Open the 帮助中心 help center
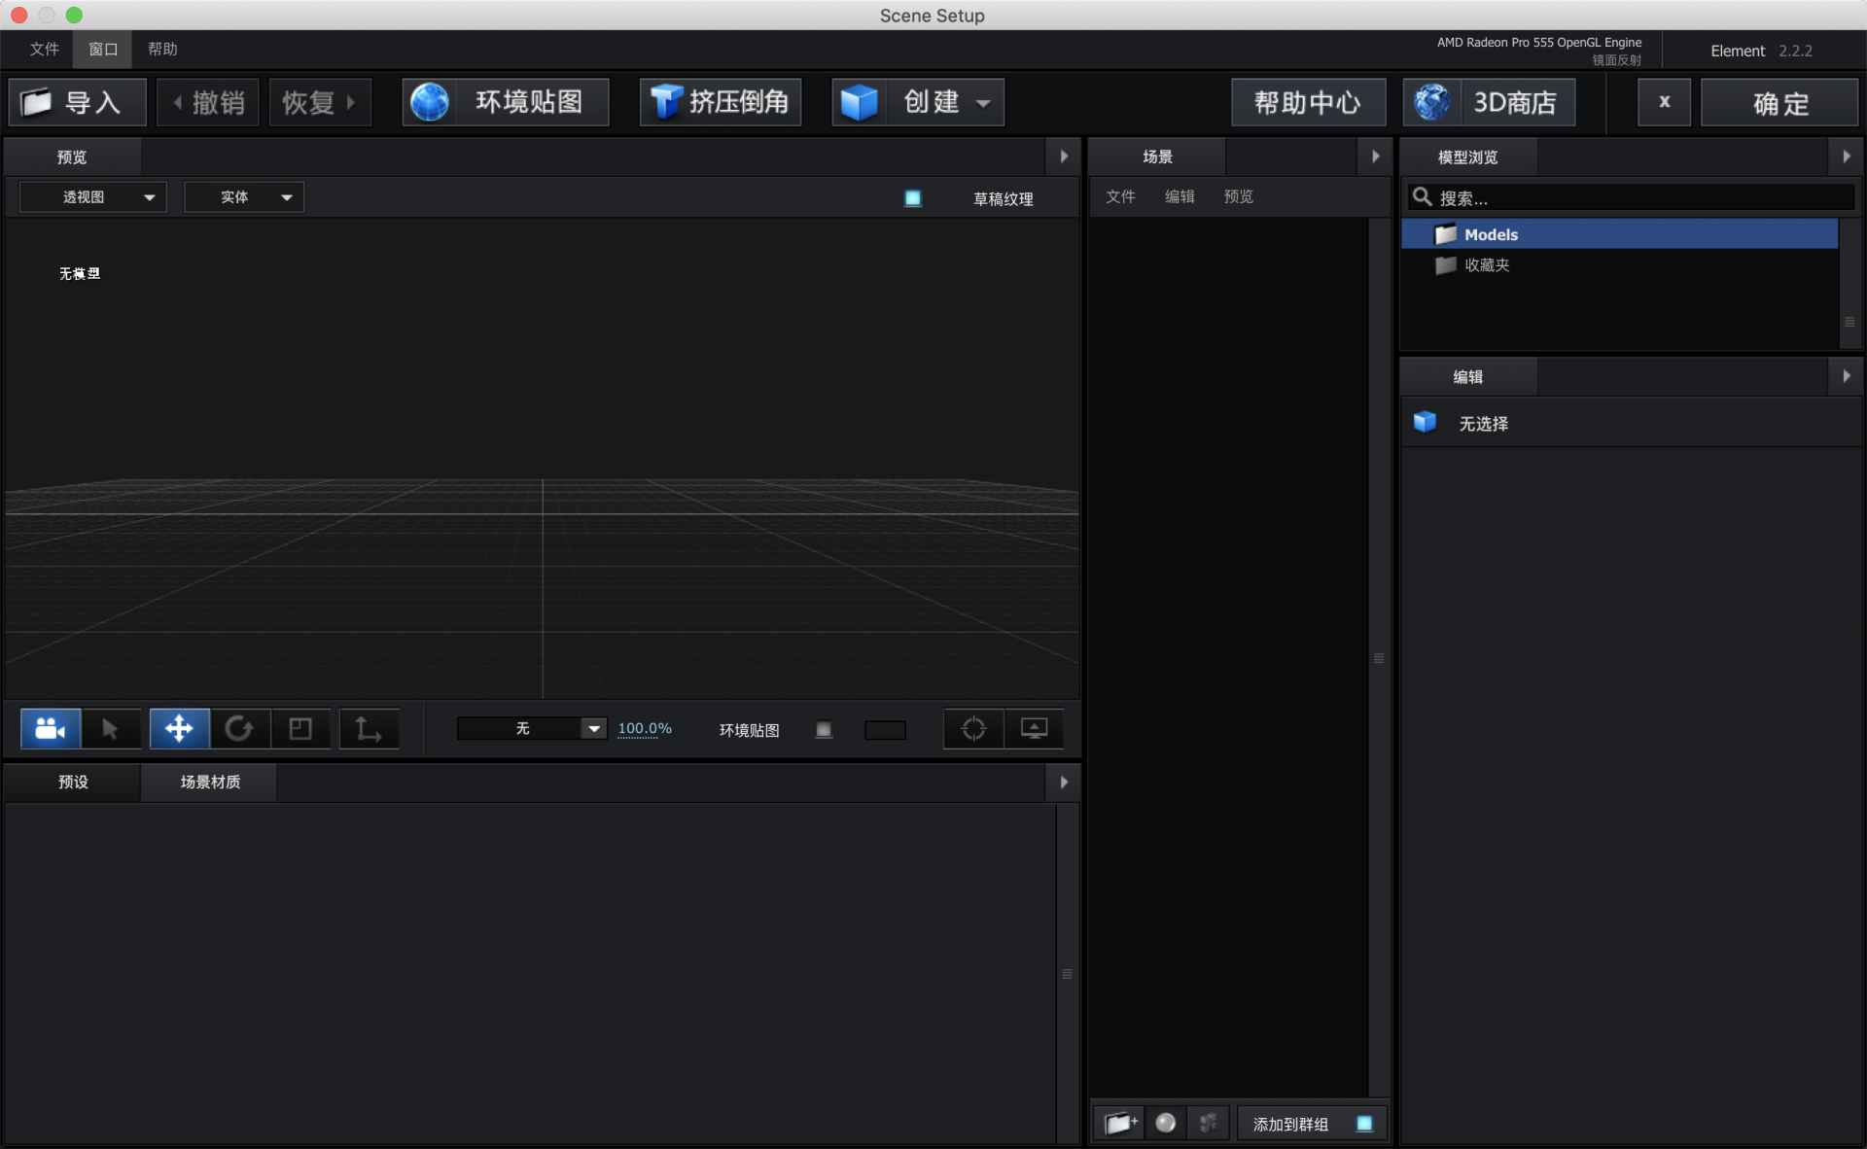Viewport: 1867px width, 1149px height. point(1308,102)
